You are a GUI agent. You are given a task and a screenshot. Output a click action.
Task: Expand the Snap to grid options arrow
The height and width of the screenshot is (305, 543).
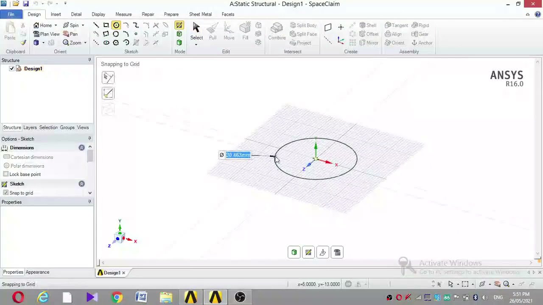[90, 193]
